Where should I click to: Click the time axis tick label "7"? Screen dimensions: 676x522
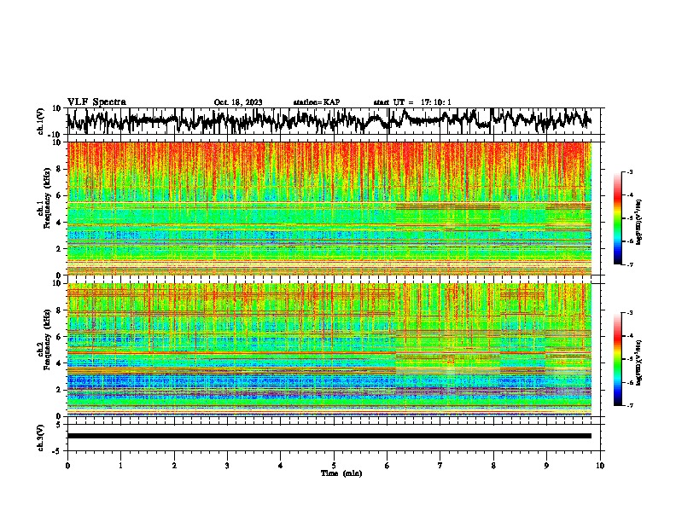(440, 466)
